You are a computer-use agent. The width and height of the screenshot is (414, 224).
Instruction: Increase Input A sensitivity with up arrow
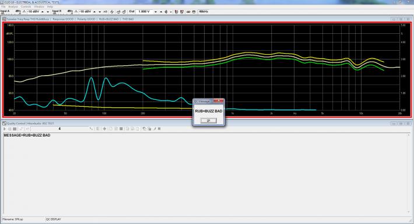43,12
